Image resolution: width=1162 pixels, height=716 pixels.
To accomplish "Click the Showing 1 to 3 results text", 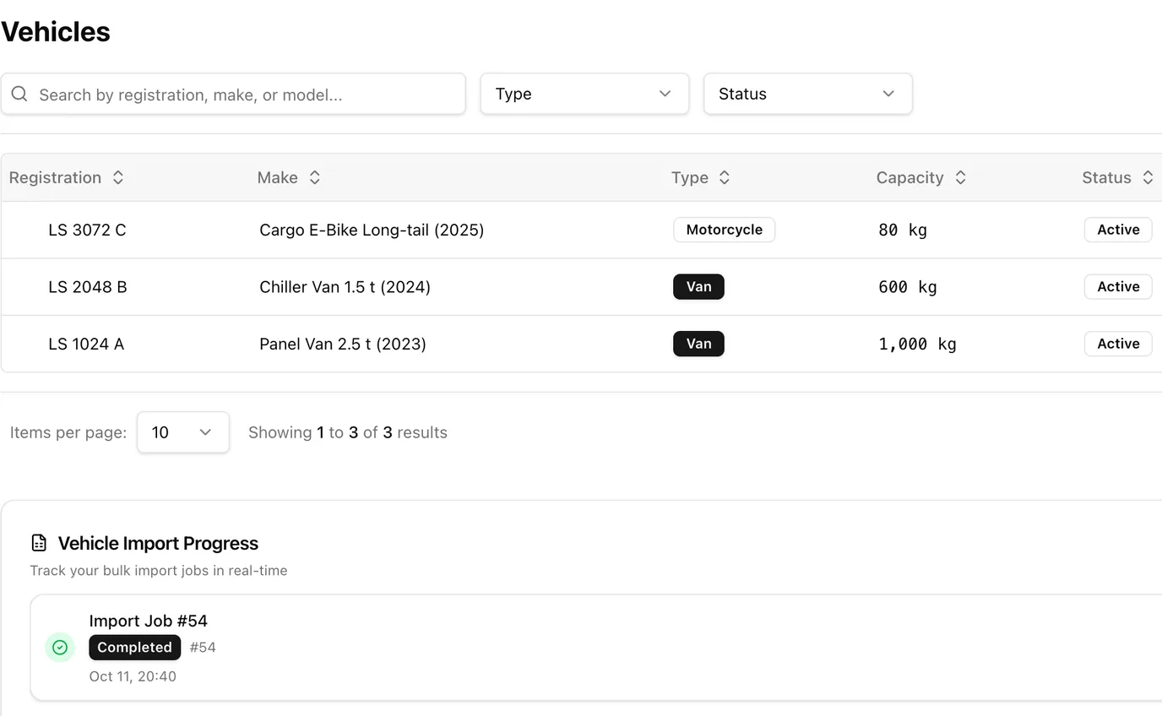I will pos(348,432).
